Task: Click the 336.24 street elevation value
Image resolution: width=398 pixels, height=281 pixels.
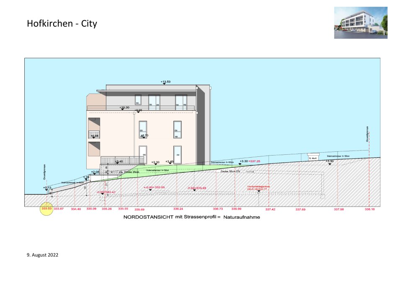Action: tap(178, 209)
